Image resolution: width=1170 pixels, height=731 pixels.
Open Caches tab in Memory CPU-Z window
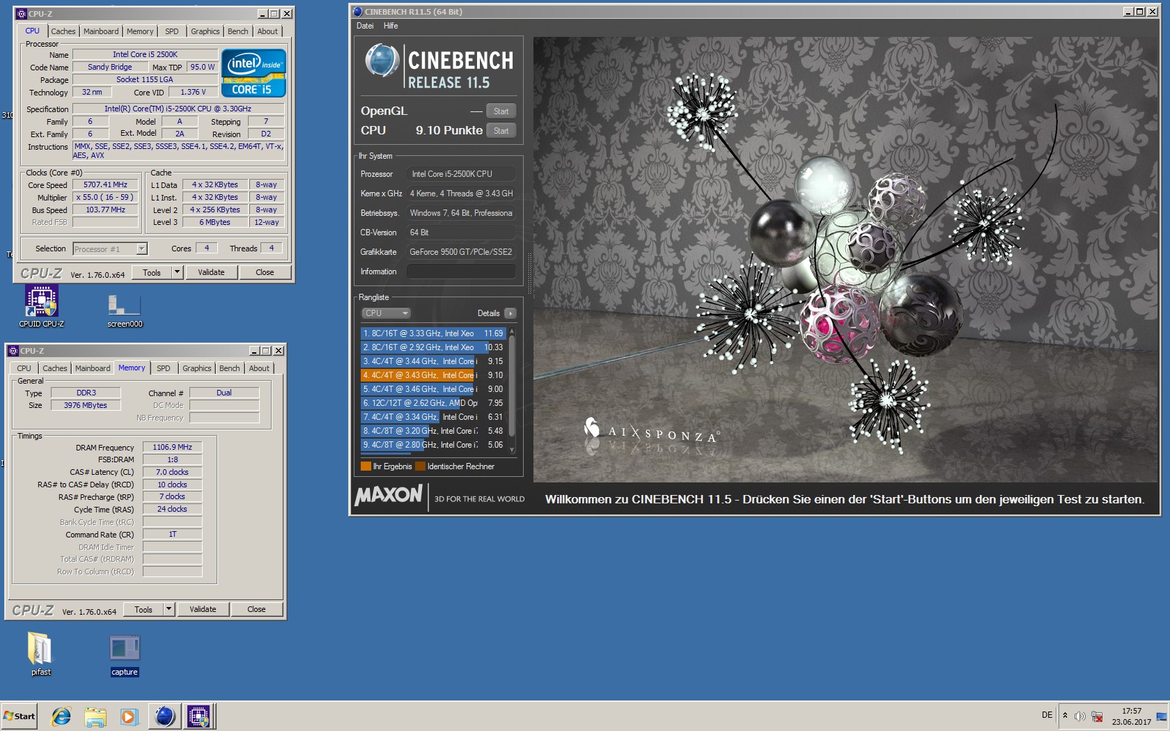click(54, 368)
